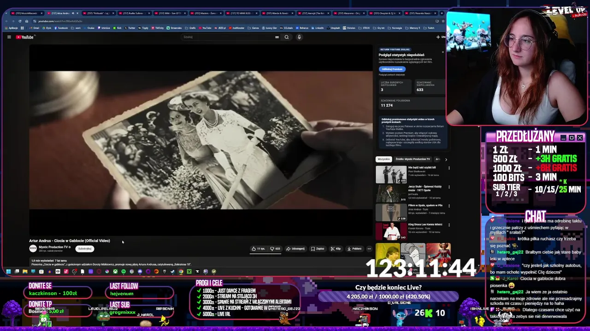Open Spotify from the taskbar
590x331 pixels.
[124, 271]
